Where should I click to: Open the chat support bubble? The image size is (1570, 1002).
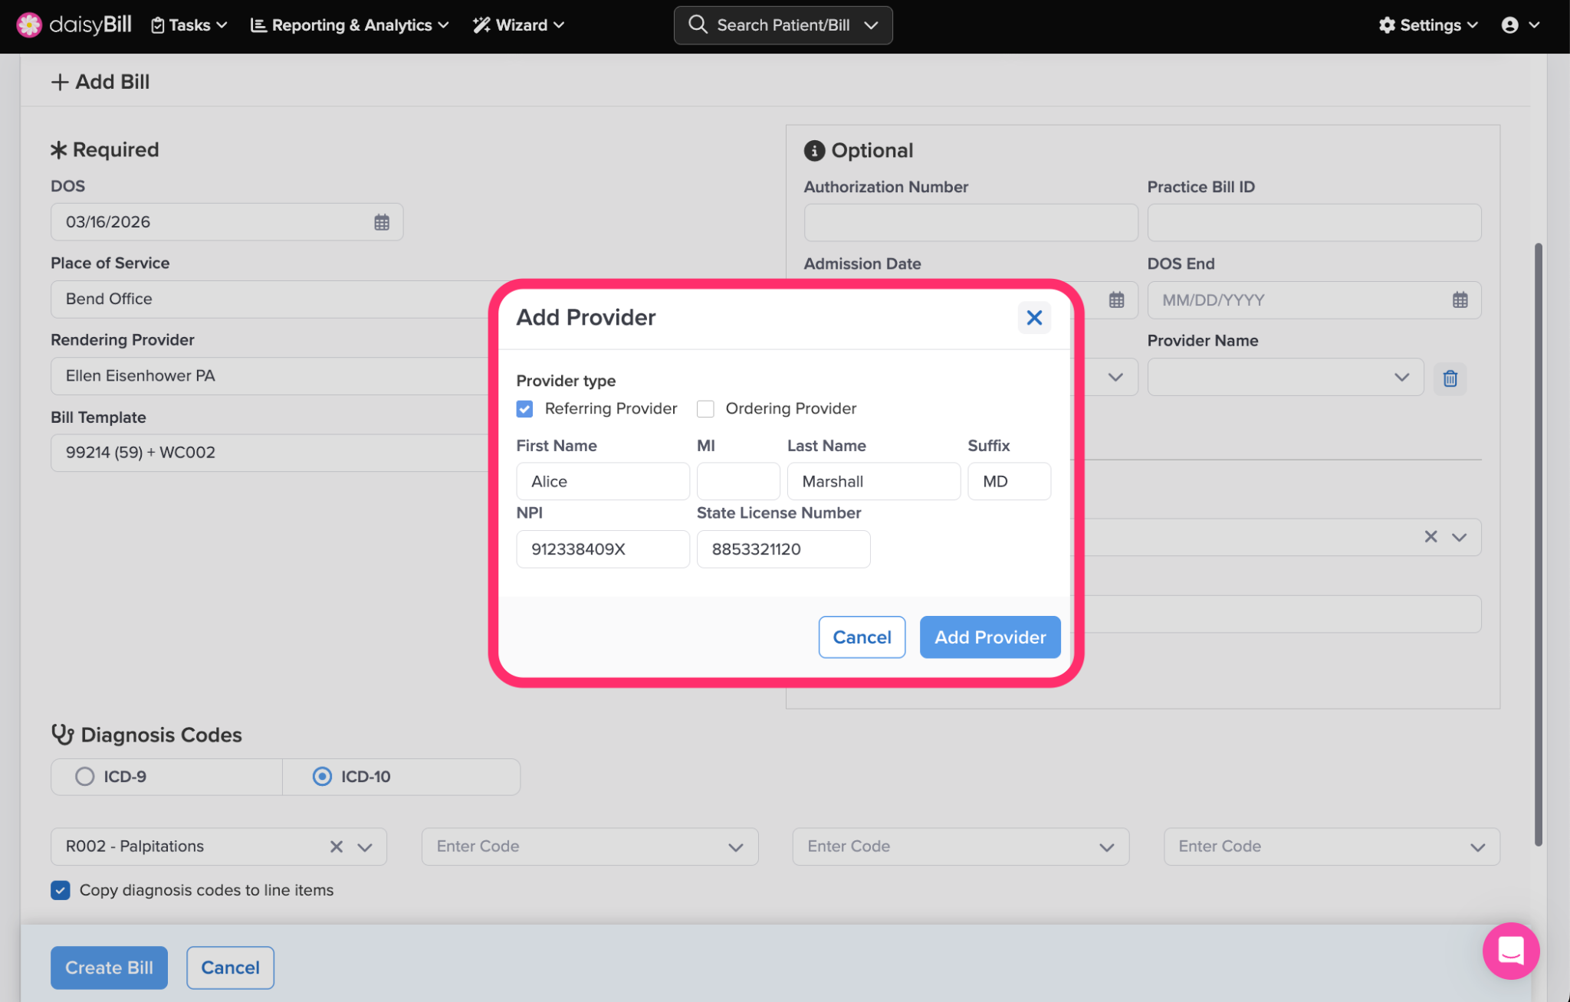(x=1510, y=951)
